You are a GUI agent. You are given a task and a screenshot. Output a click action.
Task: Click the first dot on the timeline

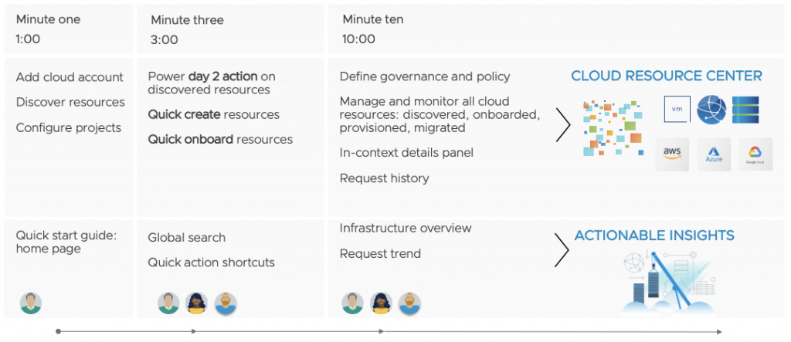[58, 332]
